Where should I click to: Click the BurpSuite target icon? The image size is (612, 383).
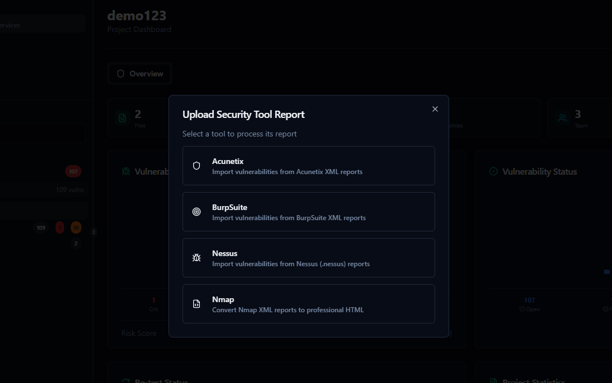coord(197,212)
